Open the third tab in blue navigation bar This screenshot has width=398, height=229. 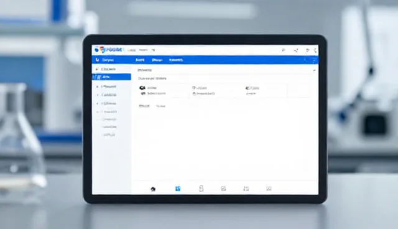[176, 60]
